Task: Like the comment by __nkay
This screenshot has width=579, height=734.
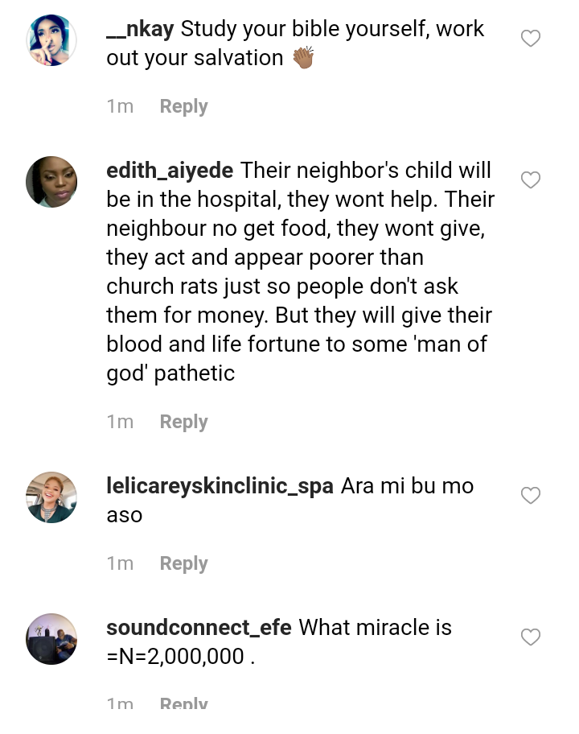Action: (531, 38)
